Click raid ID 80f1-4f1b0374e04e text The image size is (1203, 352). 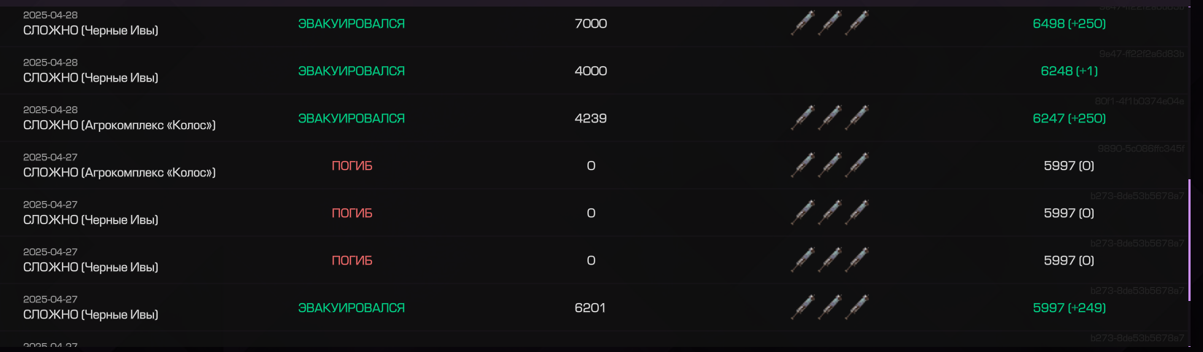point(1140,101)
